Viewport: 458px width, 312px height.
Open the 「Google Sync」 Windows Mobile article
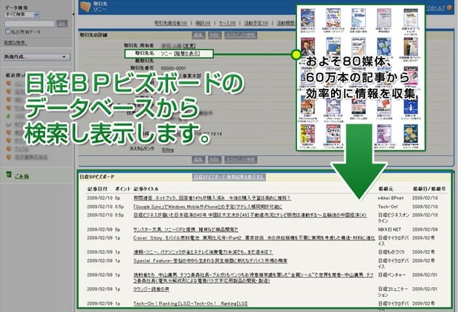207,207
